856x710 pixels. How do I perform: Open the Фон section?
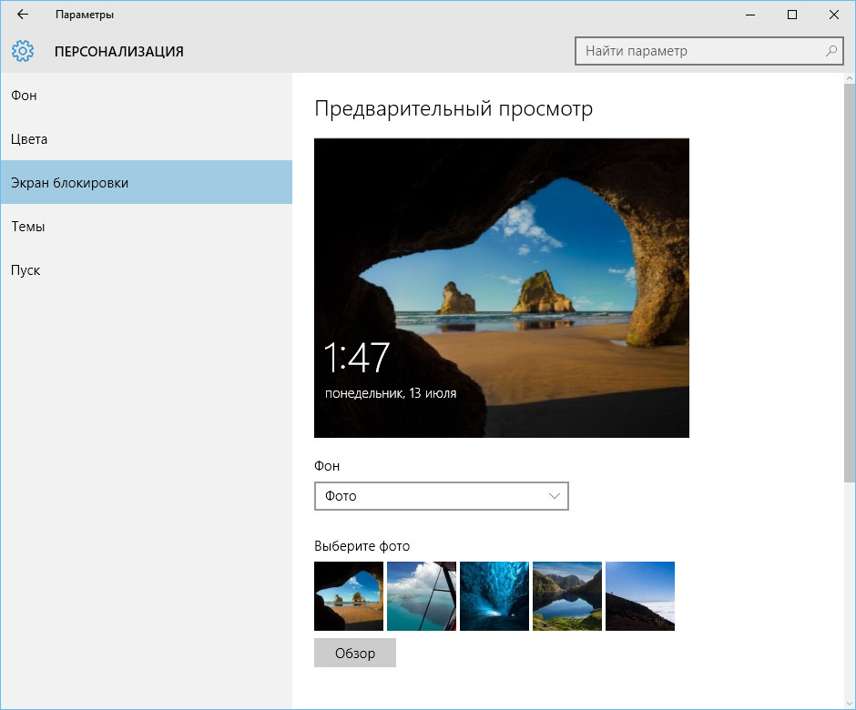click(x=147, y=96)
